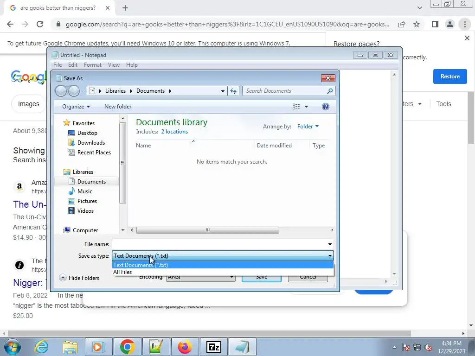
Task: Select the Images filter chip
Action: (28, 104)
